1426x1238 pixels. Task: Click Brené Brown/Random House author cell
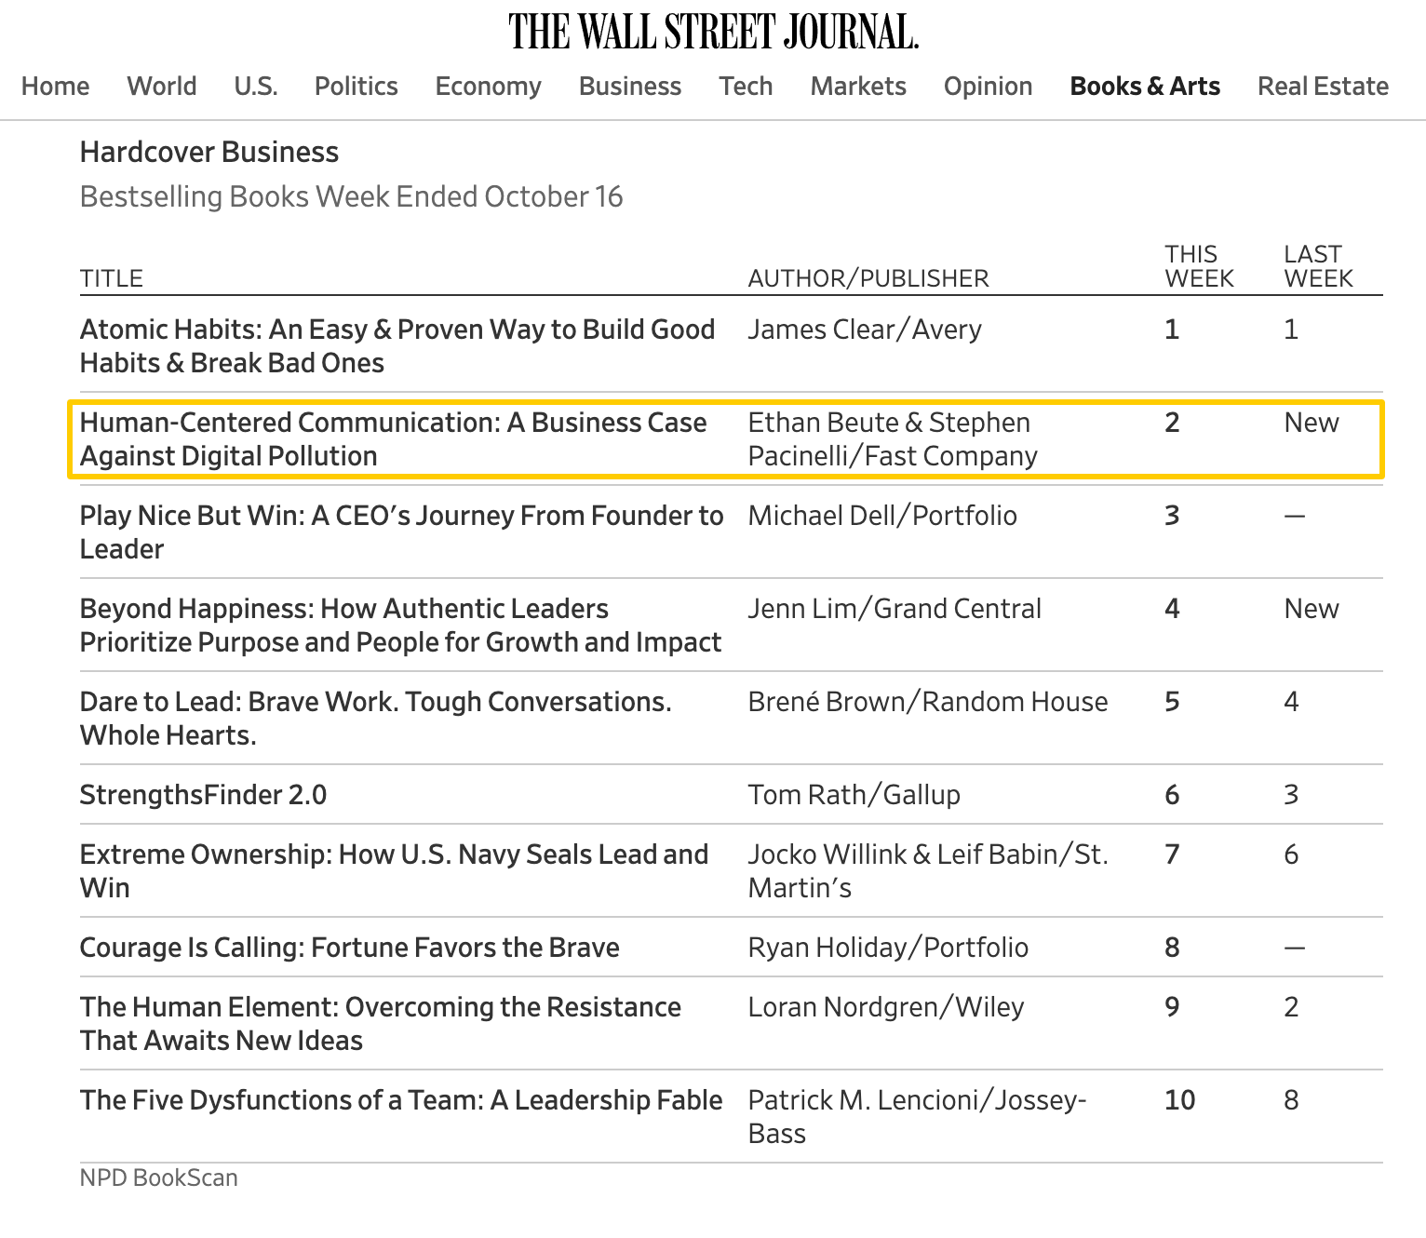(x=928, y=702)
